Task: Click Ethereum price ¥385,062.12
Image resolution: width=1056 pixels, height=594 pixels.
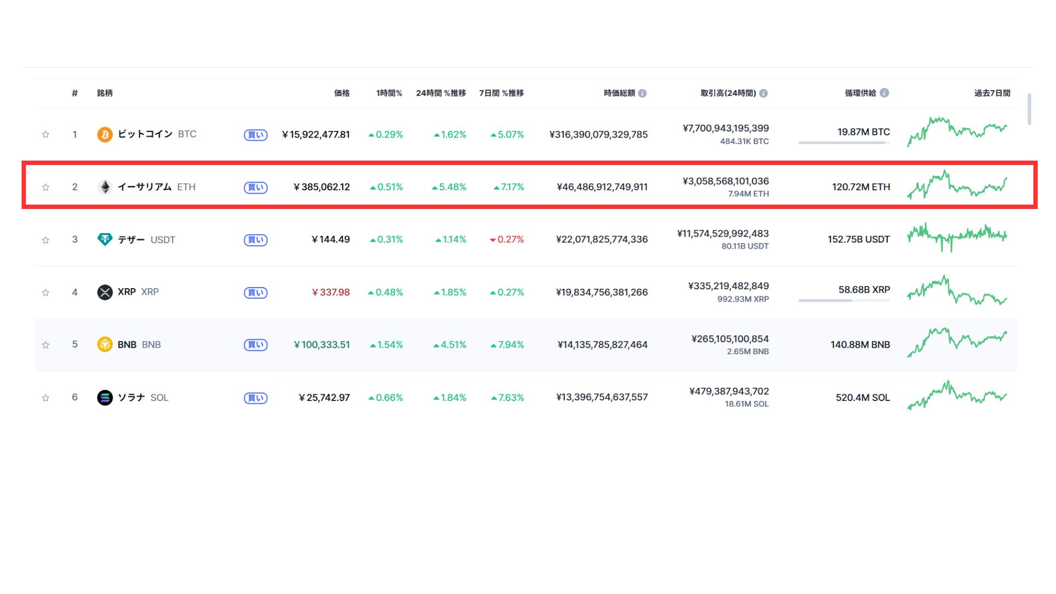Action: pyautogui.click(x=322, y=187)
